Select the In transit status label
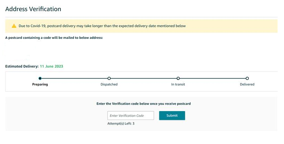284x144 pixels. coord(178,84)
